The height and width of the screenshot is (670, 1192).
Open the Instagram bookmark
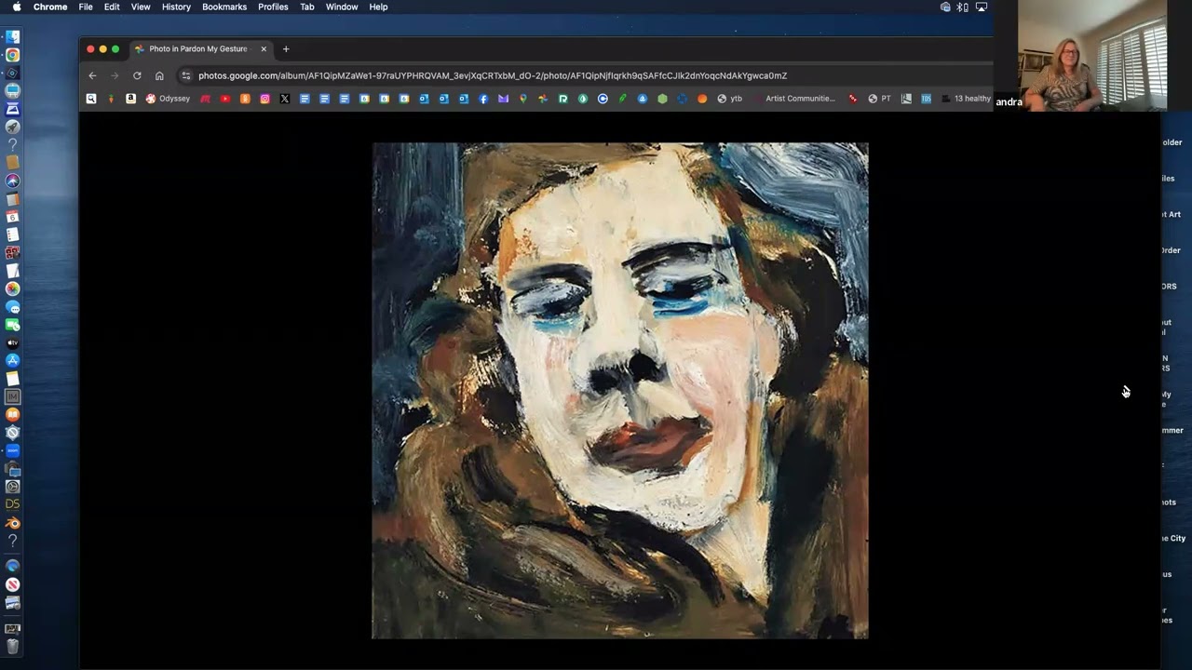(264, 98)
